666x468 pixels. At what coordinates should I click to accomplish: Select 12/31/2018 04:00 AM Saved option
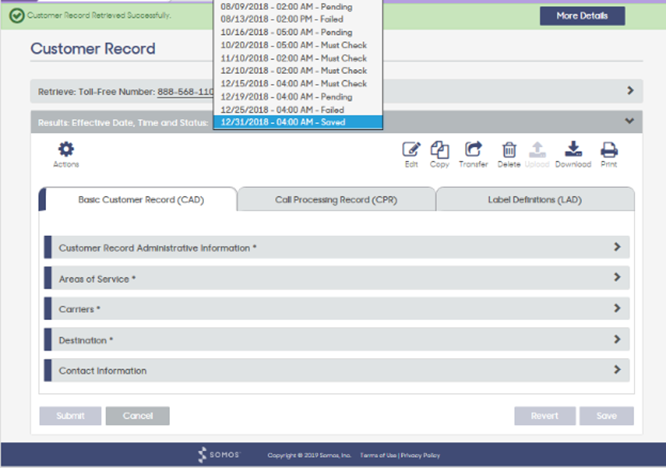298,122
